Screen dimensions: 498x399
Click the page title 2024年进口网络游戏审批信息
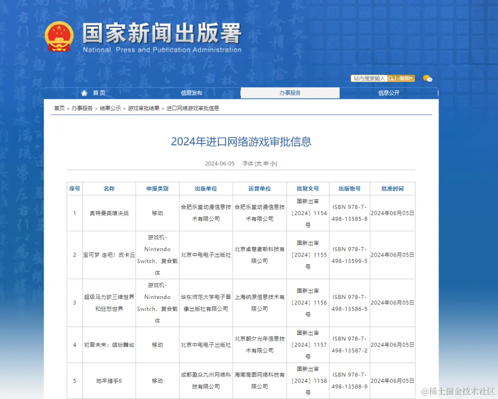pos(241,142)
